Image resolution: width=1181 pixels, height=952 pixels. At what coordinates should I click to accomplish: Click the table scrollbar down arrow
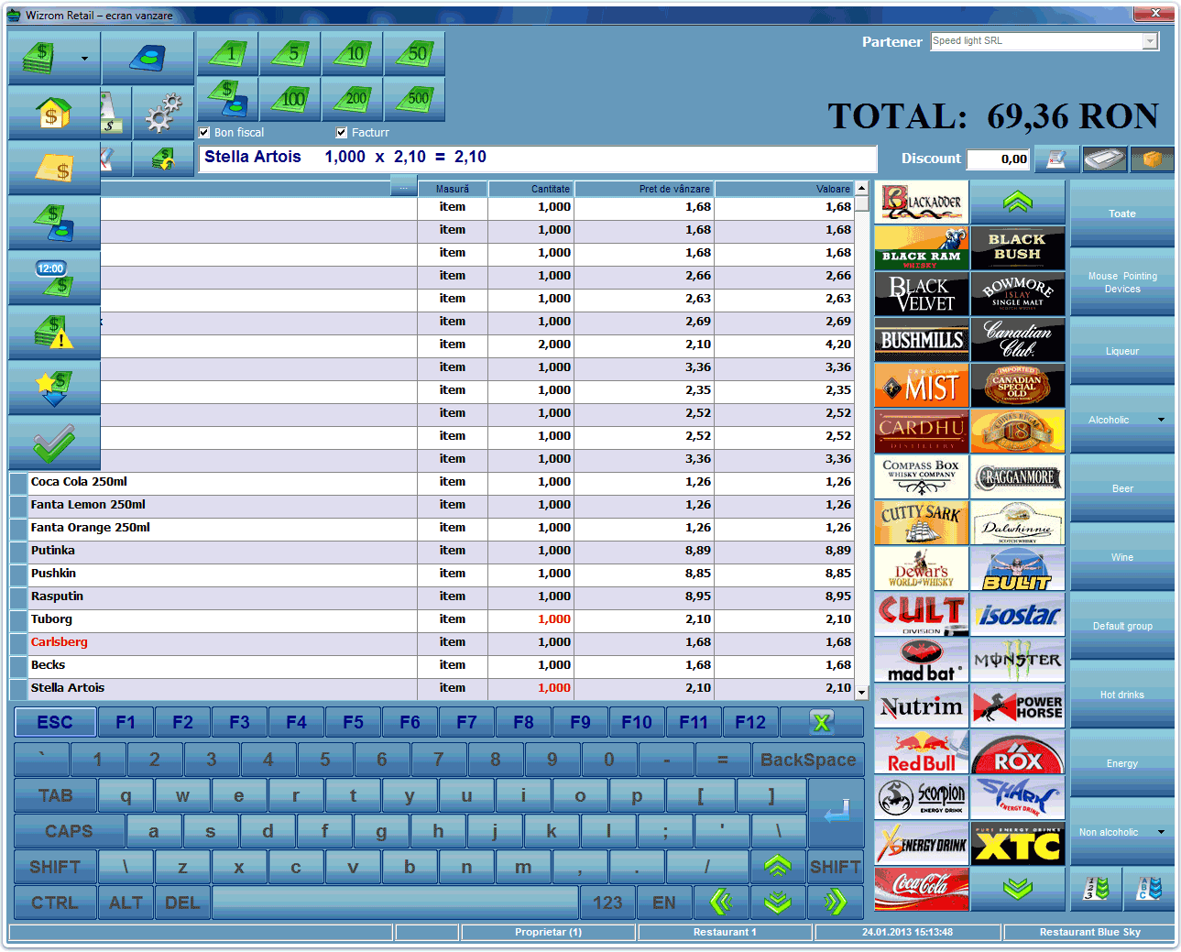[862, 694]
